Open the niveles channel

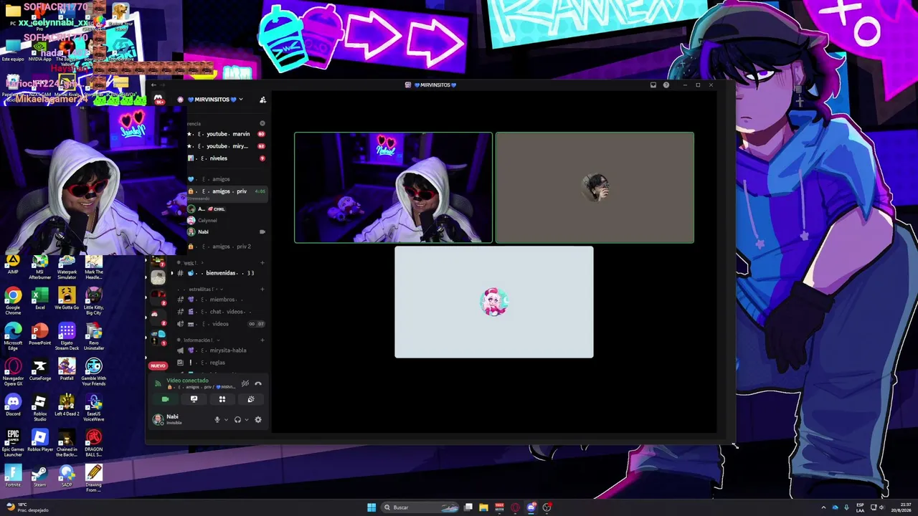click(226, 158)
